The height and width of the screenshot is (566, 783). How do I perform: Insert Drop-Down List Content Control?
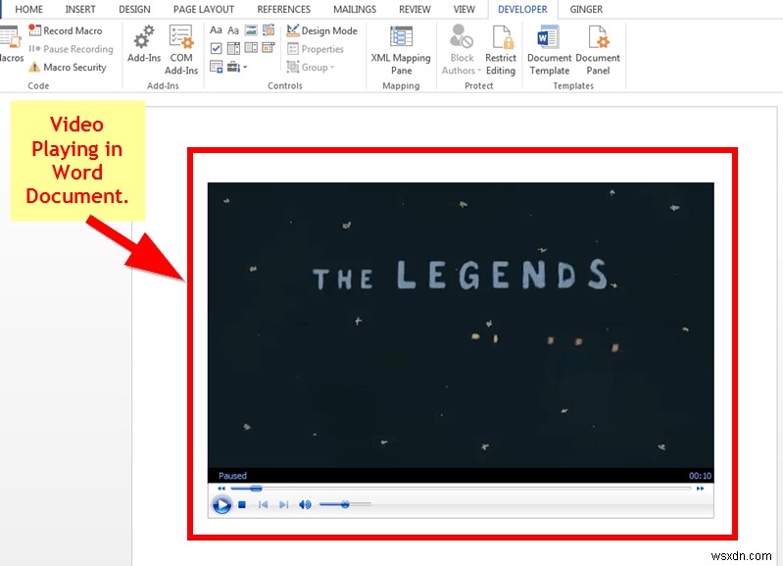pyautogui.click(x=251, y=48)
